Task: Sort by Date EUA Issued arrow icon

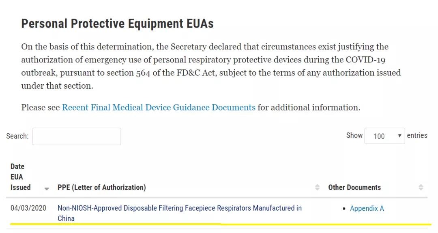Action: pos(47,188)
